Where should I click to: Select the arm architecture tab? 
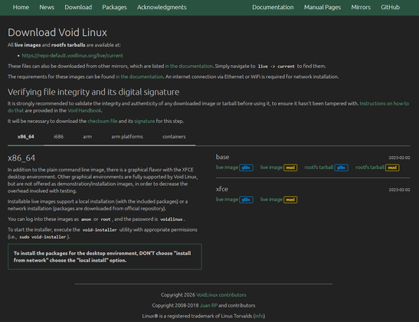click(87, 137)
